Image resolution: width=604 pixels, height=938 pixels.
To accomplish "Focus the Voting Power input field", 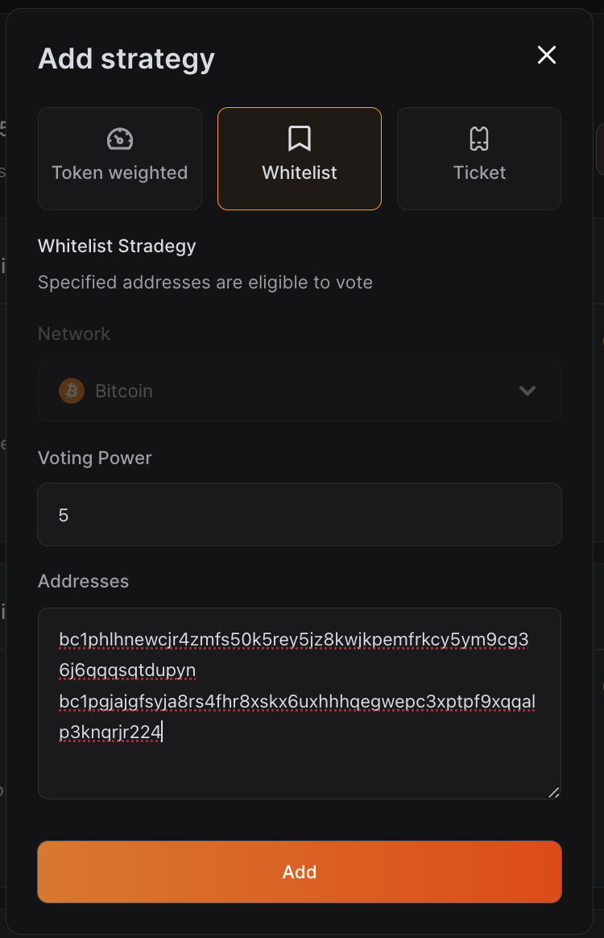I will pyautogui.click(x=300, y=514).
